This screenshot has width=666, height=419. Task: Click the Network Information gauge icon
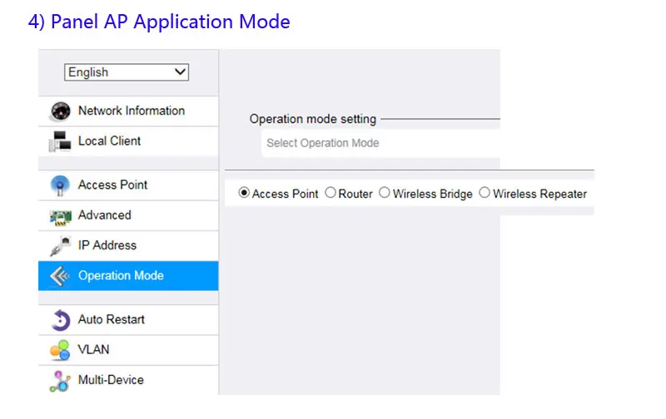(60, 111)
